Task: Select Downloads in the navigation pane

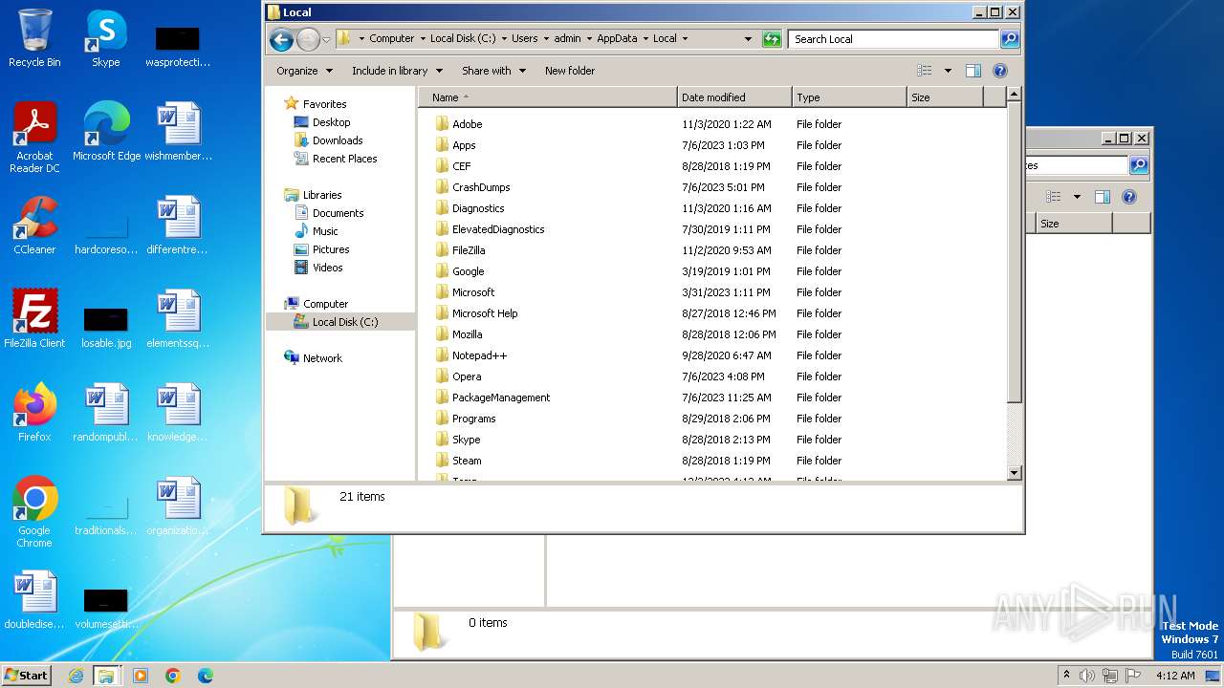Action: (338, 140)
